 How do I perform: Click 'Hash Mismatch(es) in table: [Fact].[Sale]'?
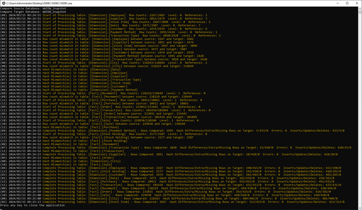coord(56,164)
